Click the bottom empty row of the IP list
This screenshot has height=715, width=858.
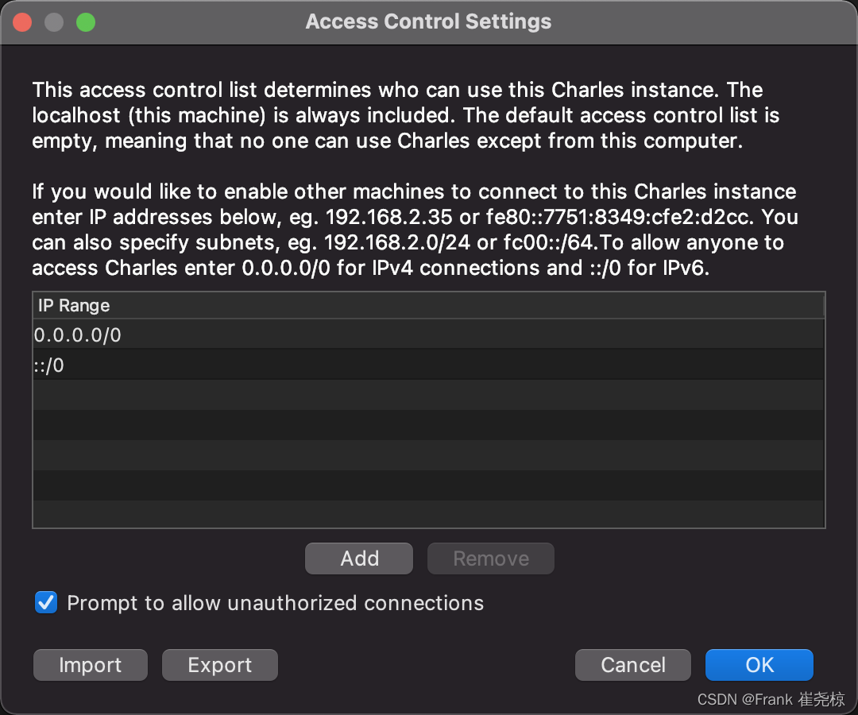428,514
